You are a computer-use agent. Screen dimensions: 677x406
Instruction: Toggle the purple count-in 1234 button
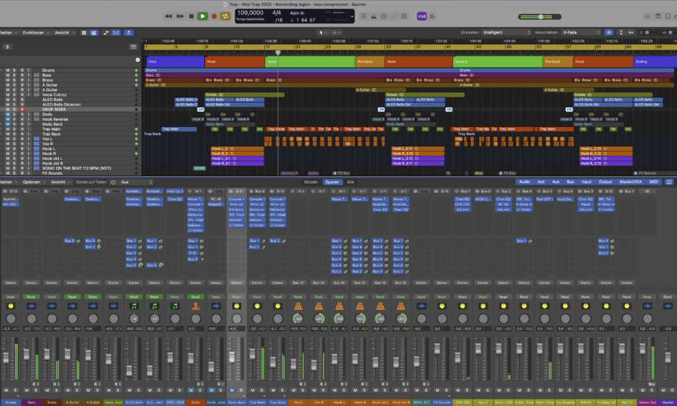tap(421, 17)
